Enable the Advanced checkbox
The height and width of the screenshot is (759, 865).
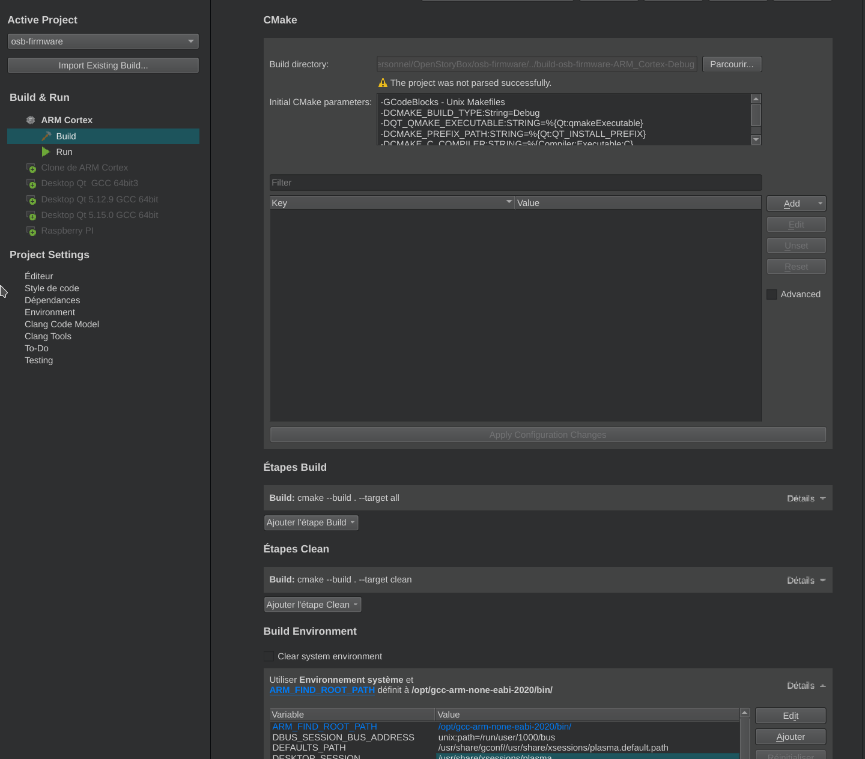[772, 294]
